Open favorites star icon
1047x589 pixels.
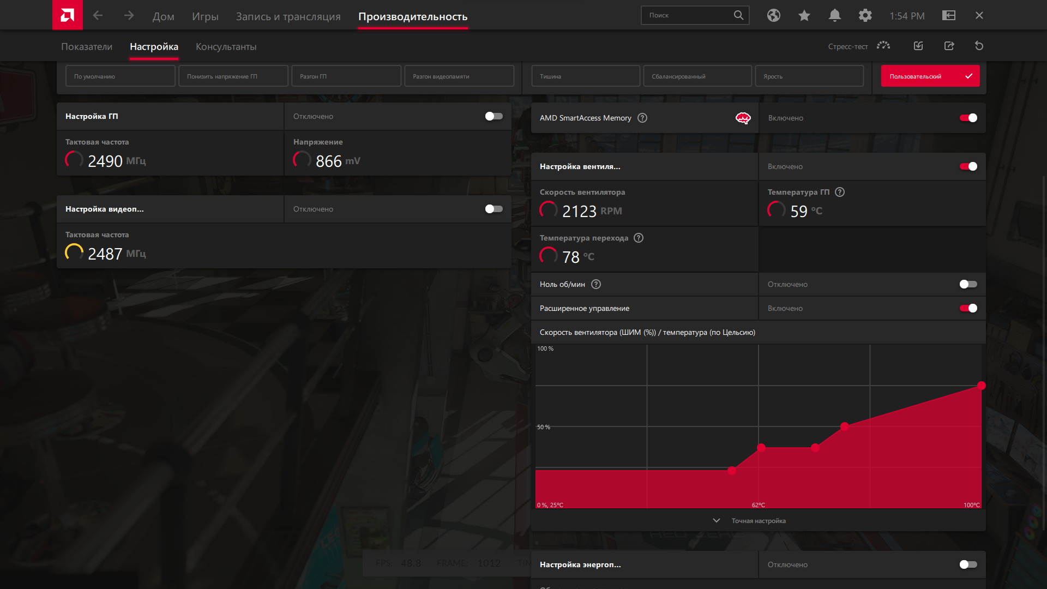804,16
